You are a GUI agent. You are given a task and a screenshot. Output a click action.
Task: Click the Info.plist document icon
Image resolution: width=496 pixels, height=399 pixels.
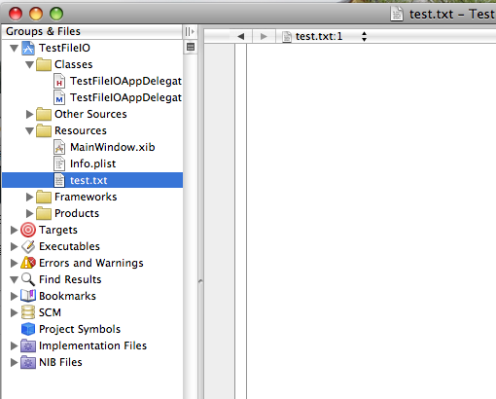[x=59, y=163]
